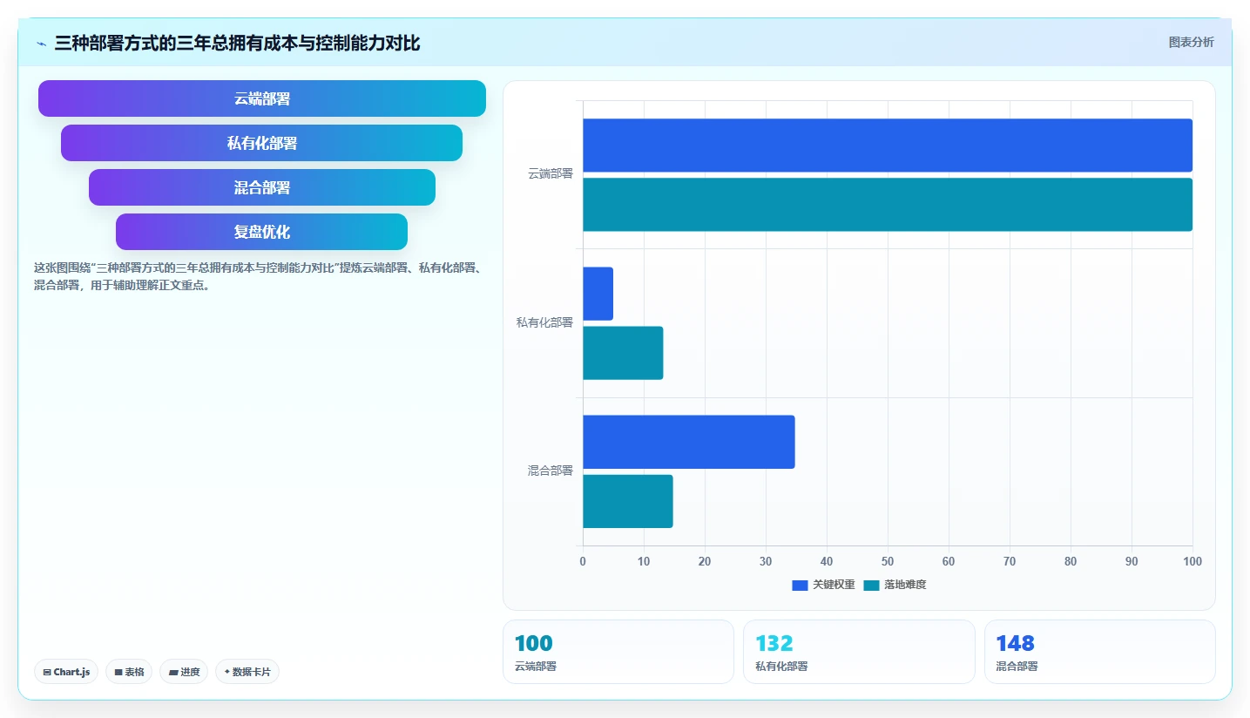Click the blue 关键权重 bar for 混合部署
Viewport: 1250px width, 718px height.
(x=689, y=442)
